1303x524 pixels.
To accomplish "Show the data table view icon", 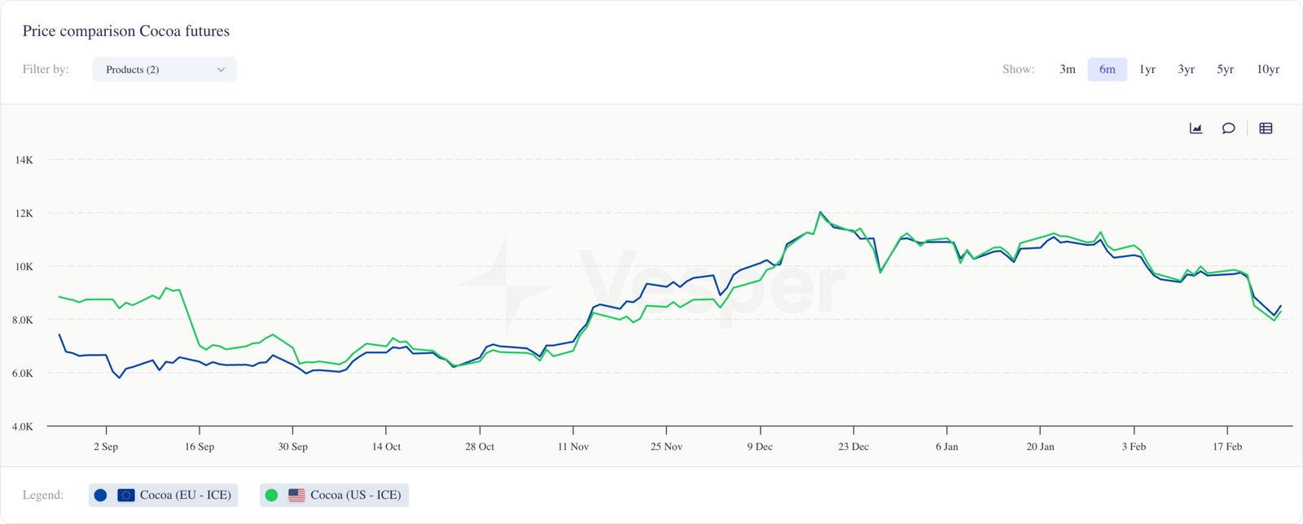I will (1266, 129).
